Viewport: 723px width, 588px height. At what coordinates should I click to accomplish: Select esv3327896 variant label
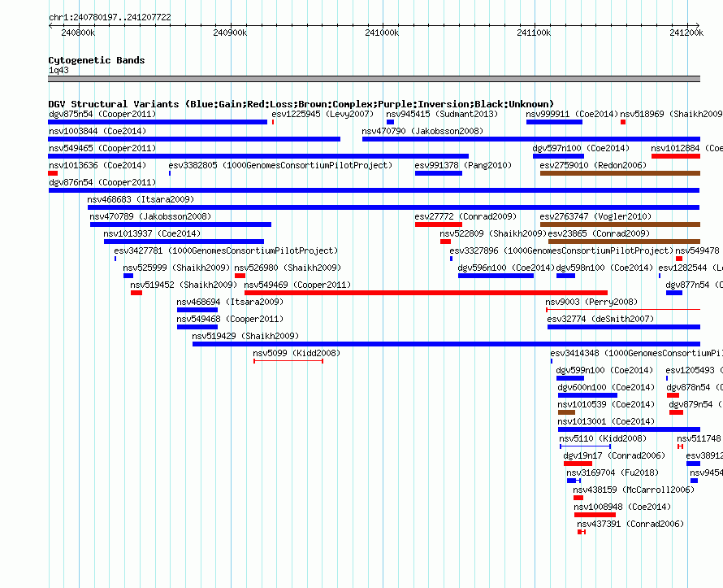point(561,250)
